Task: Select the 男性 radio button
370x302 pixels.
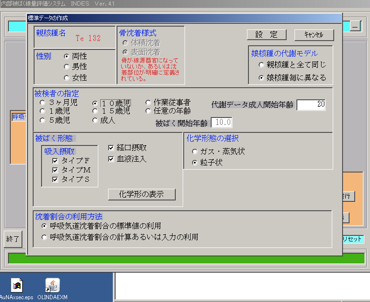Action: (67, 67)
